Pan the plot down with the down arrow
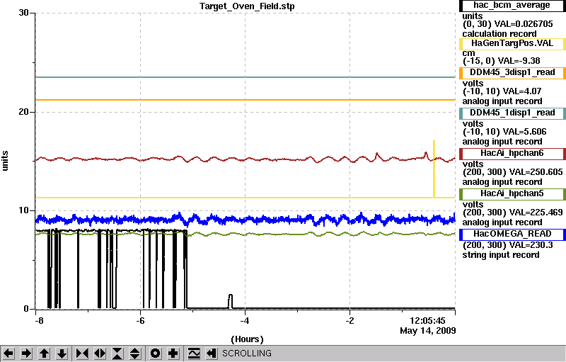 [x=62, y=353]
